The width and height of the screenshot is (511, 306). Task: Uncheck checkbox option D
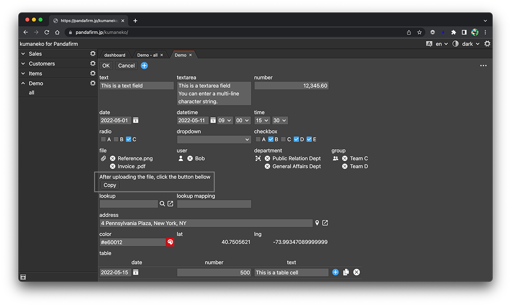point(296,140)
